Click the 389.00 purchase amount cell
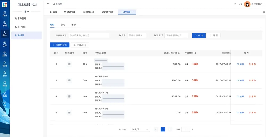The image size is (266, 137). click(177, 64)
